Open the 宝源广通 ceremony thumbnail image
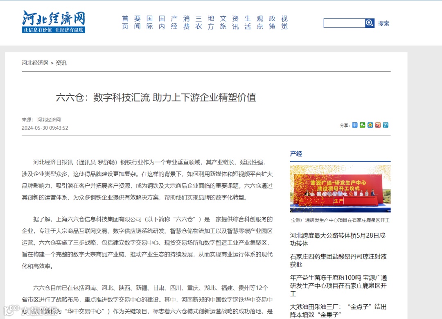This screenshot has height=319, width=442. pyautogui.click(x=340, y=189)
